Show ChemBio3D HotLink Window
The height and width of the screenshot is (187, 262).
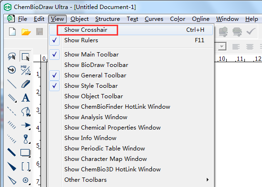pyautogui.click(x=131, y=169)
